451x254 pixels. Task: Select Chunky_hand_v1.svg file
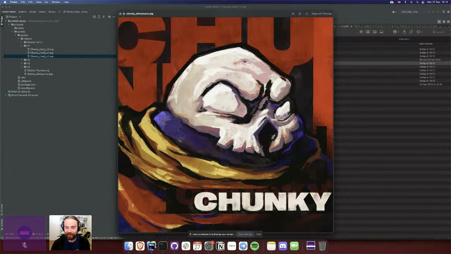[x=42, y=53]
